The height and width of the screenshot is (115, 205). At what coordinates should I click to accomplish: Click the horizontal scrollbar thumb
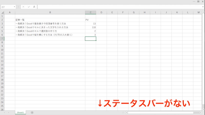tap(161, 113)
